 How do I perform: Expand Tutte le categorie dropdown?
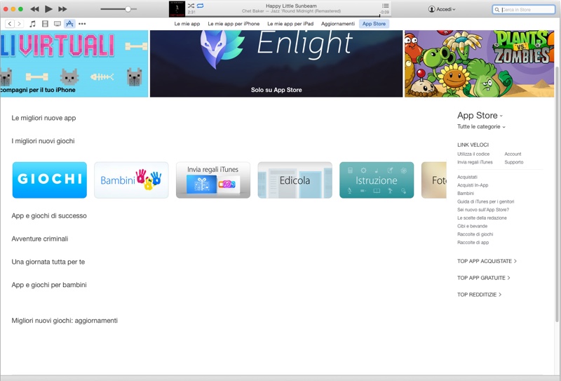(481, 126)
